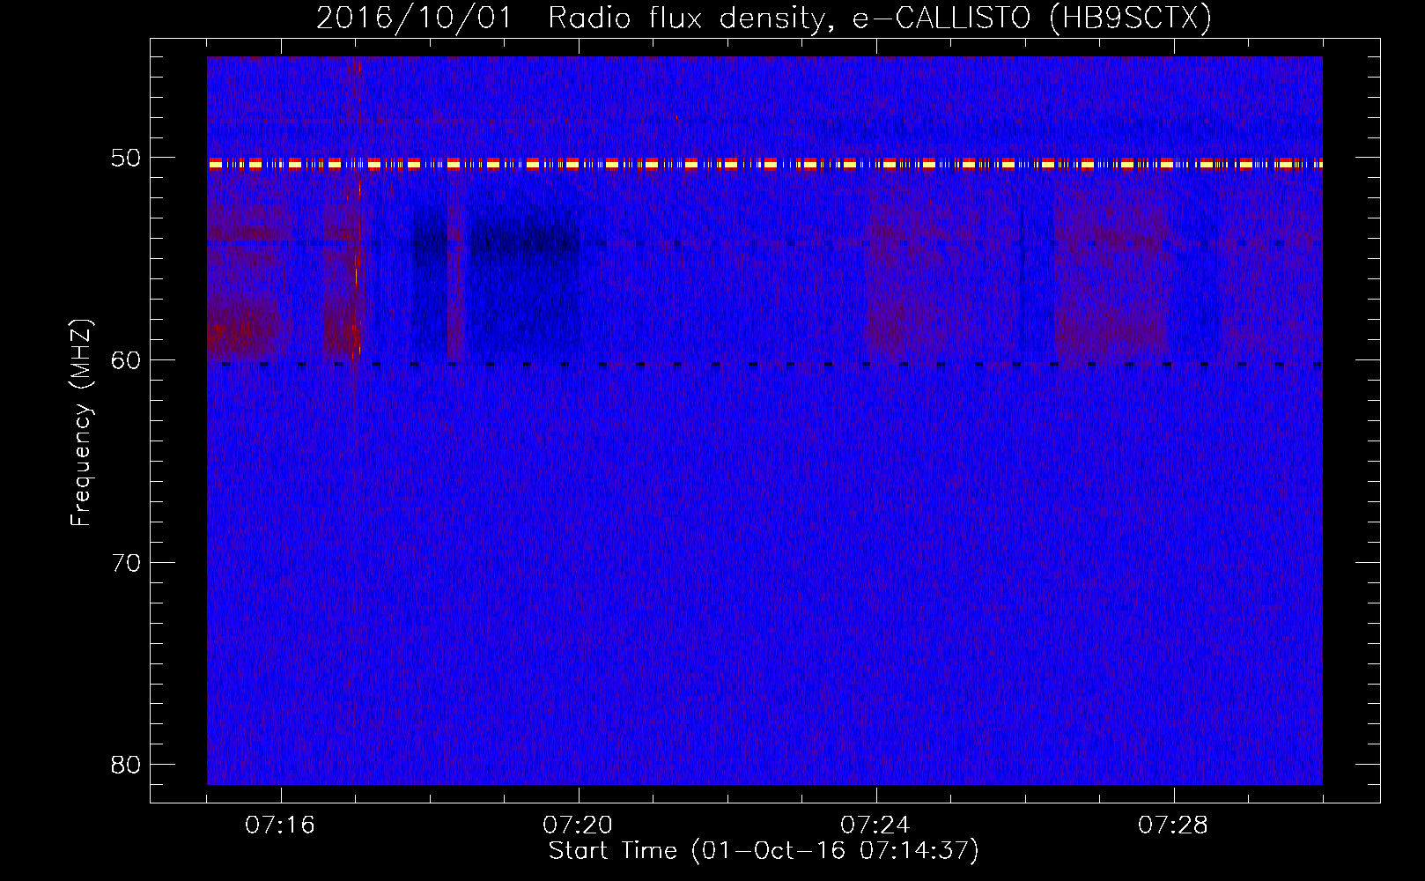Click the plot title "2016/10/01 Radio flux density, e-CALLISTO (HB9SCTX)"

coord(764,18)
